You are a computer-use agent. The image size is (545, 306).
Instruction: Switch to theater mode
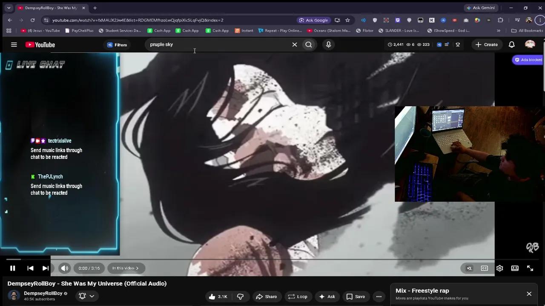click(515, 268)
